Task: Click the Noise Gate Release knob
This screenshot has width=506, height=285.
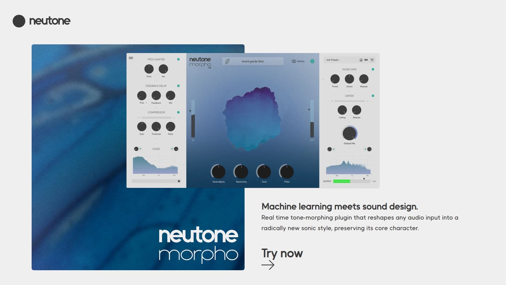Action: click(364, 79)
